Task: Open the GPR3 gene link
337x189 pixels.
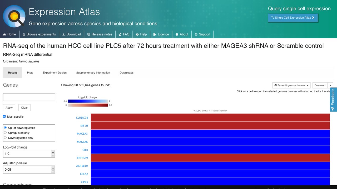Action: 85,182
